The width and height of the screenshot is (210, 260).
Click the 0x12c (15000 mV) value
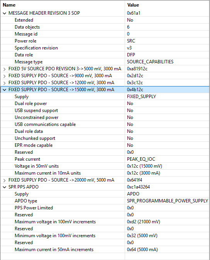tap(144, 166)
